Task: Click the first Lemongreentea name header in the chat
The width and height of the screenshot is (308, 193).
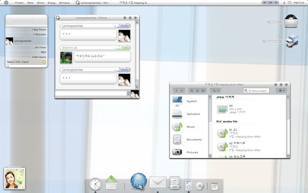Action: (95, 26)
